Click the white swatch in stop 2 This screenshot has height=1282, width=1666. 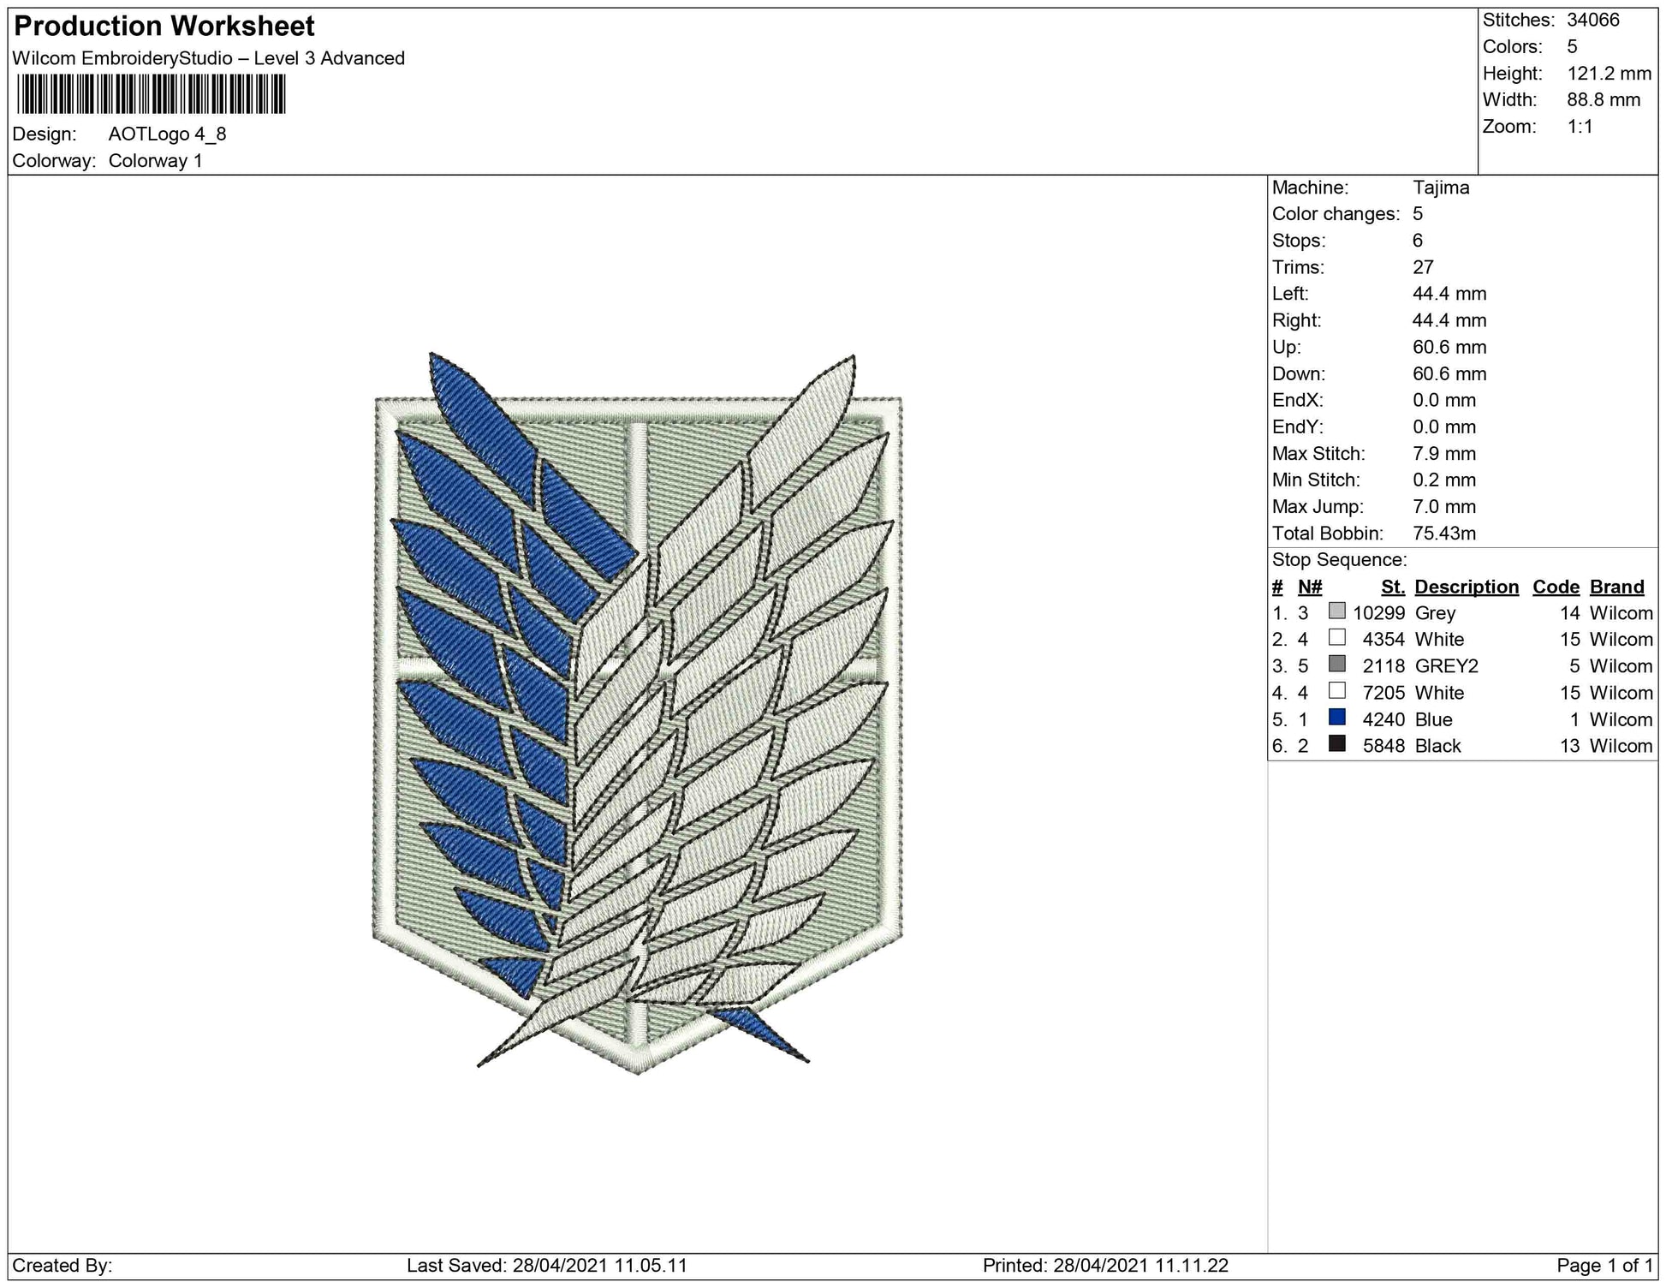(x=1336, y=638)
